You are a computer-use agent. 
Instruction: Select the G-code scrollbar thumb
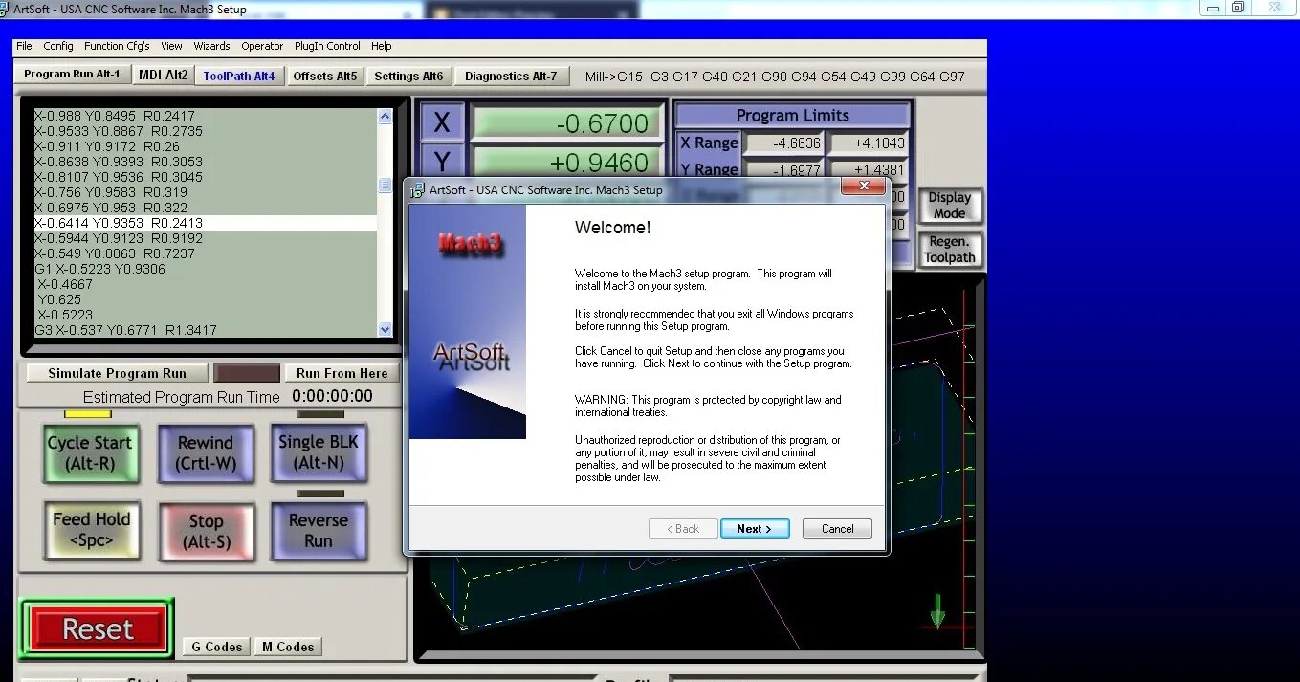tap(385, 186)
